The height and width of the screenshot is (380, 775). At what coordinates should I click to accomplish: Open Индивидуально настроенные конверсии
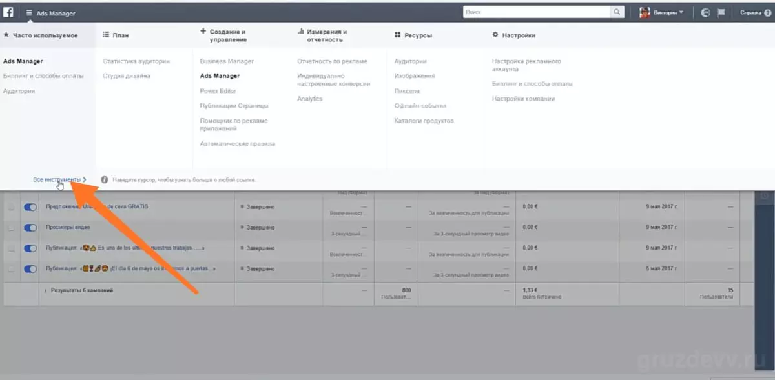[334, 80]
